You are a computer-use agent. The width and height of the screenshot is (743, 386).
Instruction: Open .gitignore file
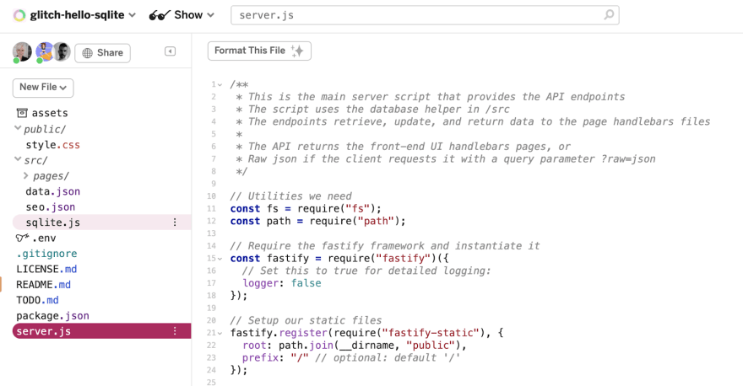click(x=46, y=254)
